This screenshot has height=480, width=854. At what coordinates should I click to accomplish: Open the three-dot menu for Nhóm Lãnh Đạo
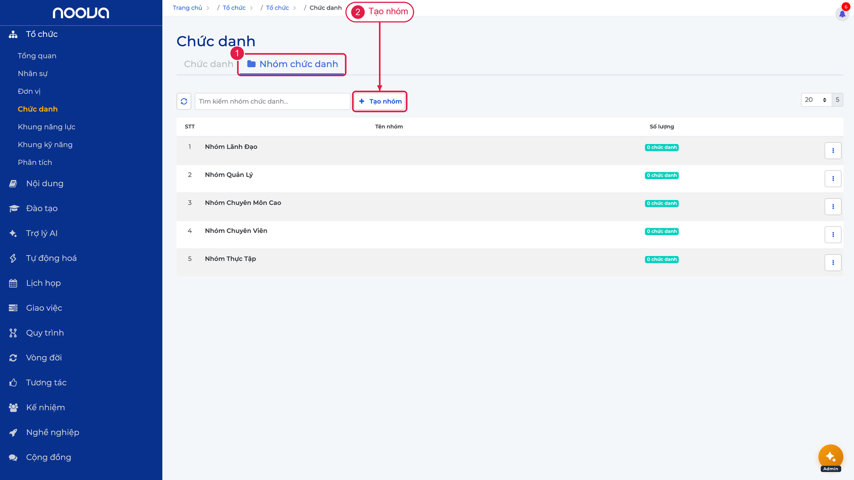point(833,150)
